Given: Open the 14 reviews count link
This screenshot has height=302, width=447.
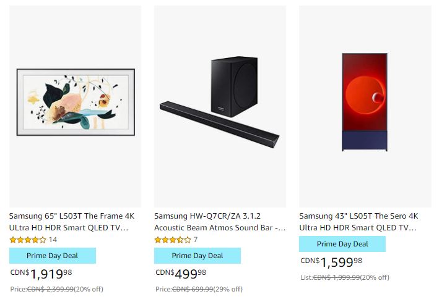Looking at the screenshot, I should [x=53, y=240].
